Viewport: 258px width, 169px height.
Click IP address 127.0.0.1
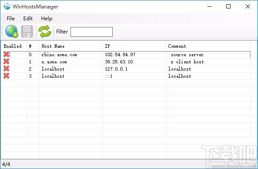(x=116, y=69)
